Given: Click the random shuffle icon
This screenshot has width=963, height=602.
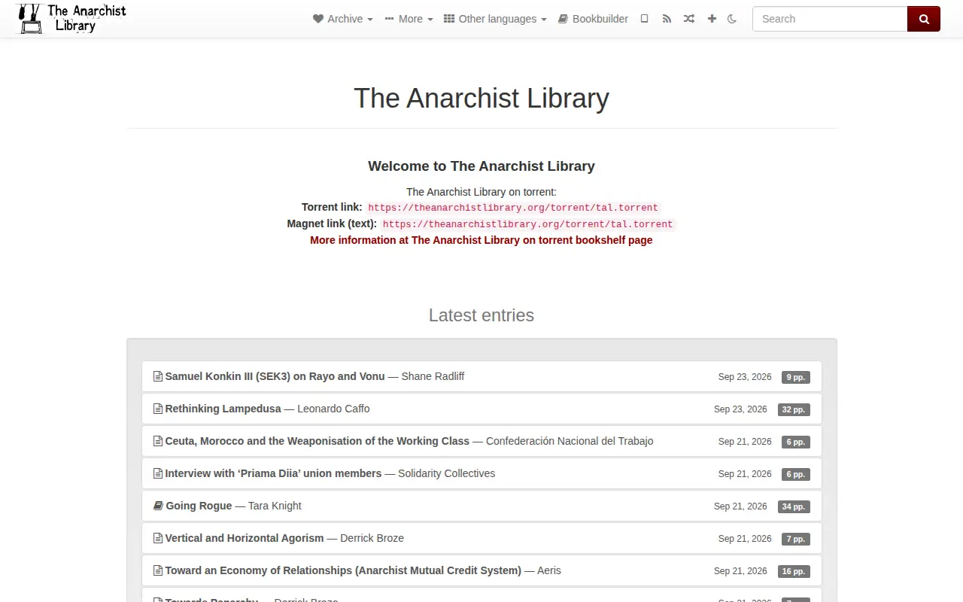Looking at the screenshot, I should click(x=689, y=19).
